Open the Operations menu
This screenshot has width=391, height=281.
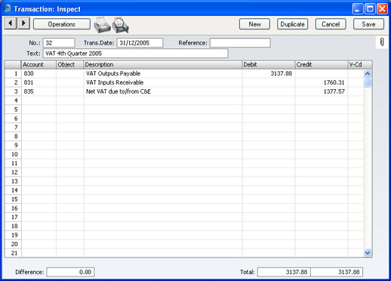click(62, 24)
